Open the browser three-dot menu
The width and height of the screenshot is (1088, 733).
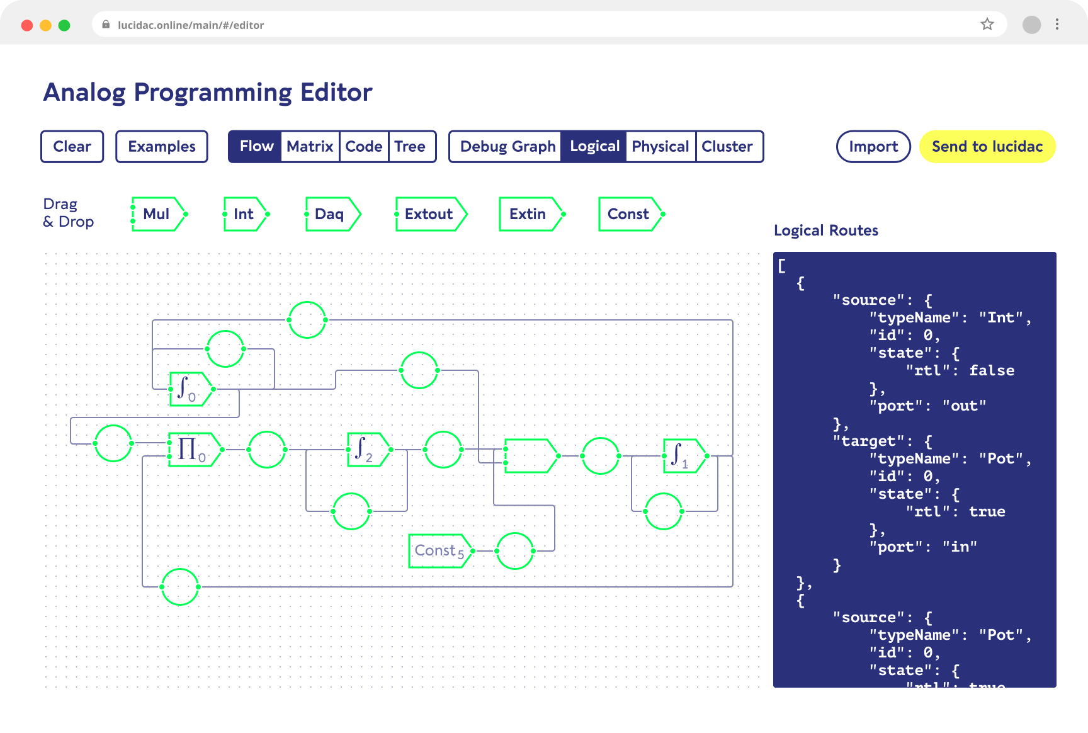1057,25
